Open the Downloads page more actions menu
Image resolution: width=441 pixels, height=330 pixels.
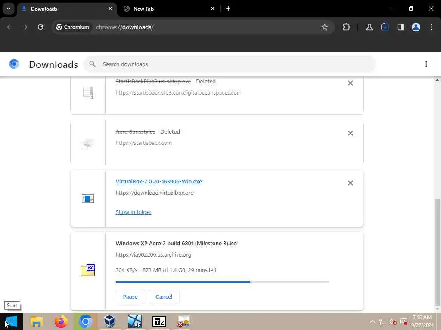point(426,64)
